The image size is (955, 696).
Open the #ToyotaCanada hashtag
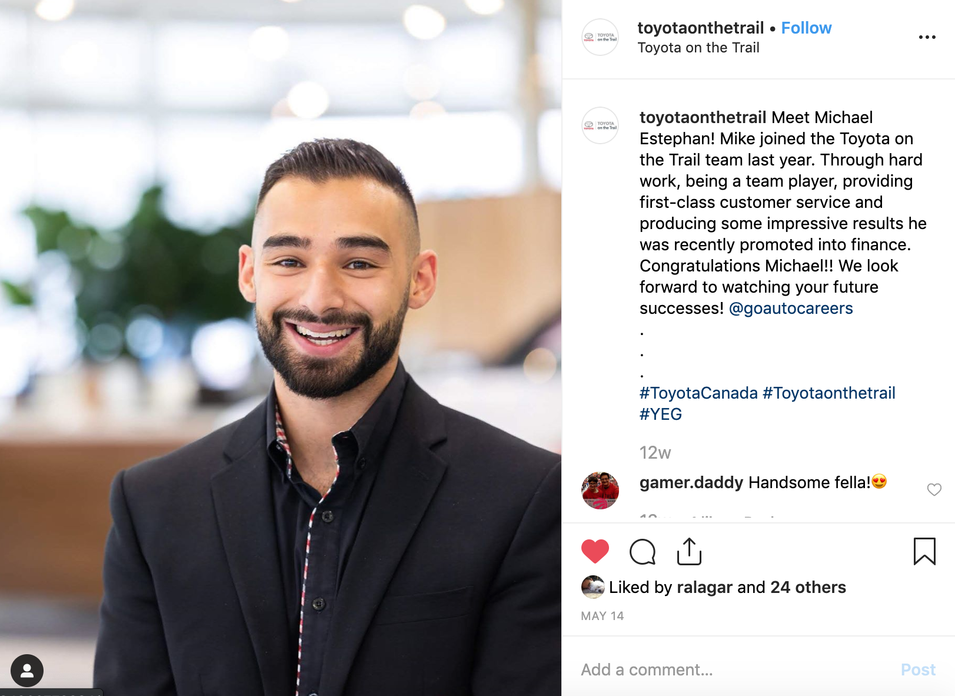[x=698, y=393]
